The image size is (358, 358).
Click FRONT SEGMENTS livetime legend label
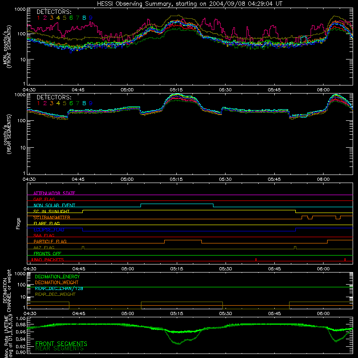61,344
